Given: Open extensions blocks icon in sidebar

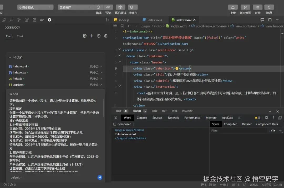Looking at the screenshot, I should 27,20.
